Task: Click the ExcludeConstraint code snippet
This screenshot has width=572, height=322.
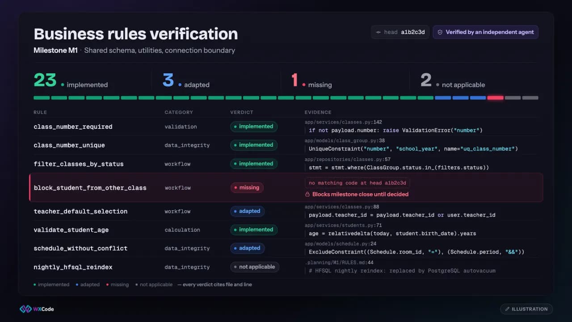Action: pyautogui.click(x=416, y=252)
